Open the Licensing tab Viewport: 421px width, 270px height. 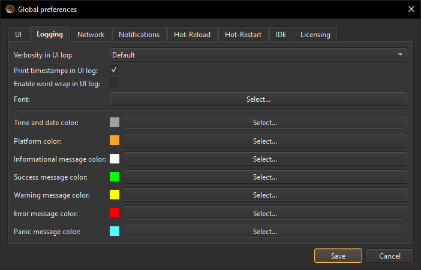(315, 35)
